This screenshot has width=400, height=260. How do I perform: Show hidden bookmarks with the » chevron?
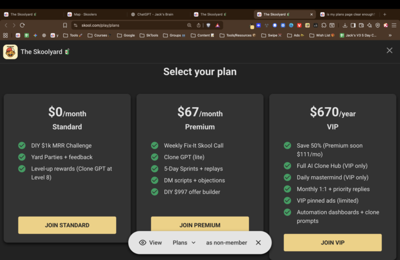pyautogui.click(x=390, y=36)
